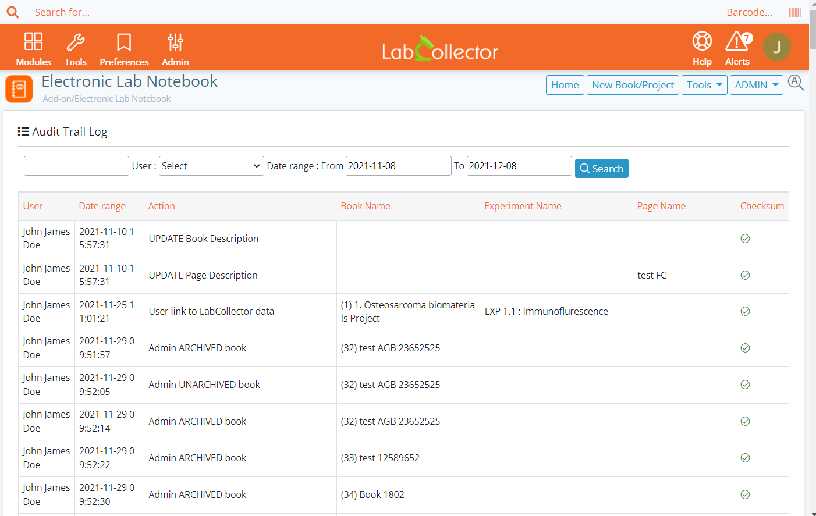Expand the Tools dropdown button

click(x=704, y=85)
